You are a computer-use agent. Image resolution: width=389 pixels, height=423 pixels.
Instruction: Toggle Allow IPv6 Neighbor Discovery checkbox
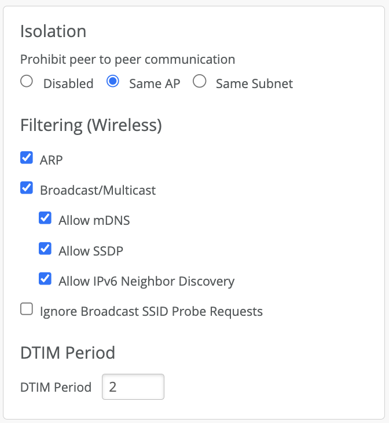click(x=45, y=279)
